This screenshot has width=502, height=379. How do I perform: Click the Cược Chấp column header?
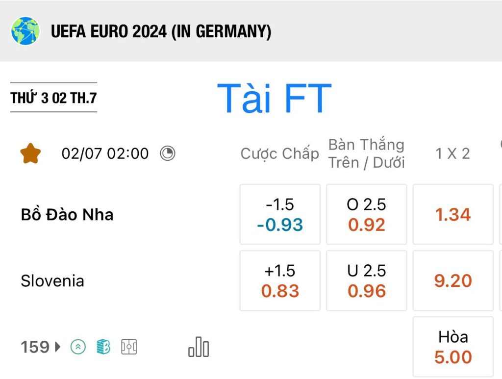[x=280, y=153]
